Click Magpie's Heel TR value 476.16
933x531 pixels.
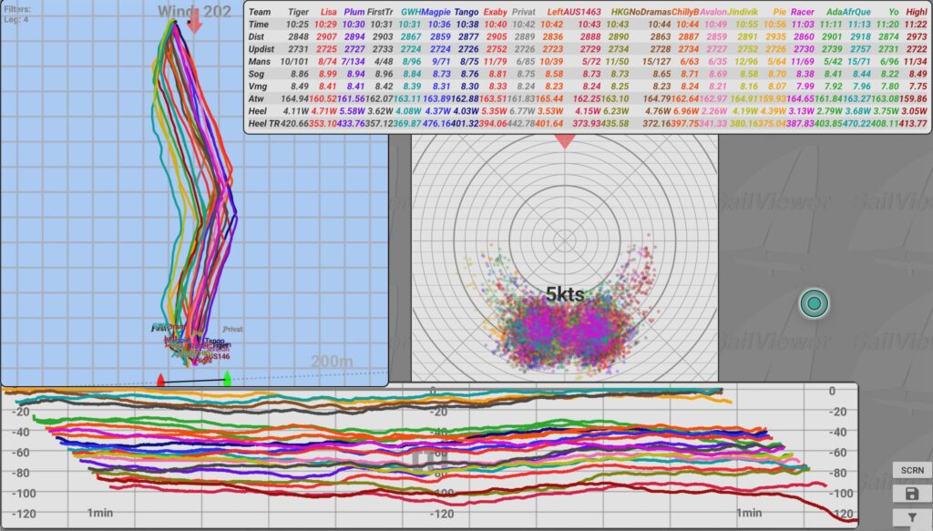tap(436, 124)
